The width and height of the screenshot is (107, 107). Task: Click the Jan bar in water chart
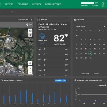point(26,96)
